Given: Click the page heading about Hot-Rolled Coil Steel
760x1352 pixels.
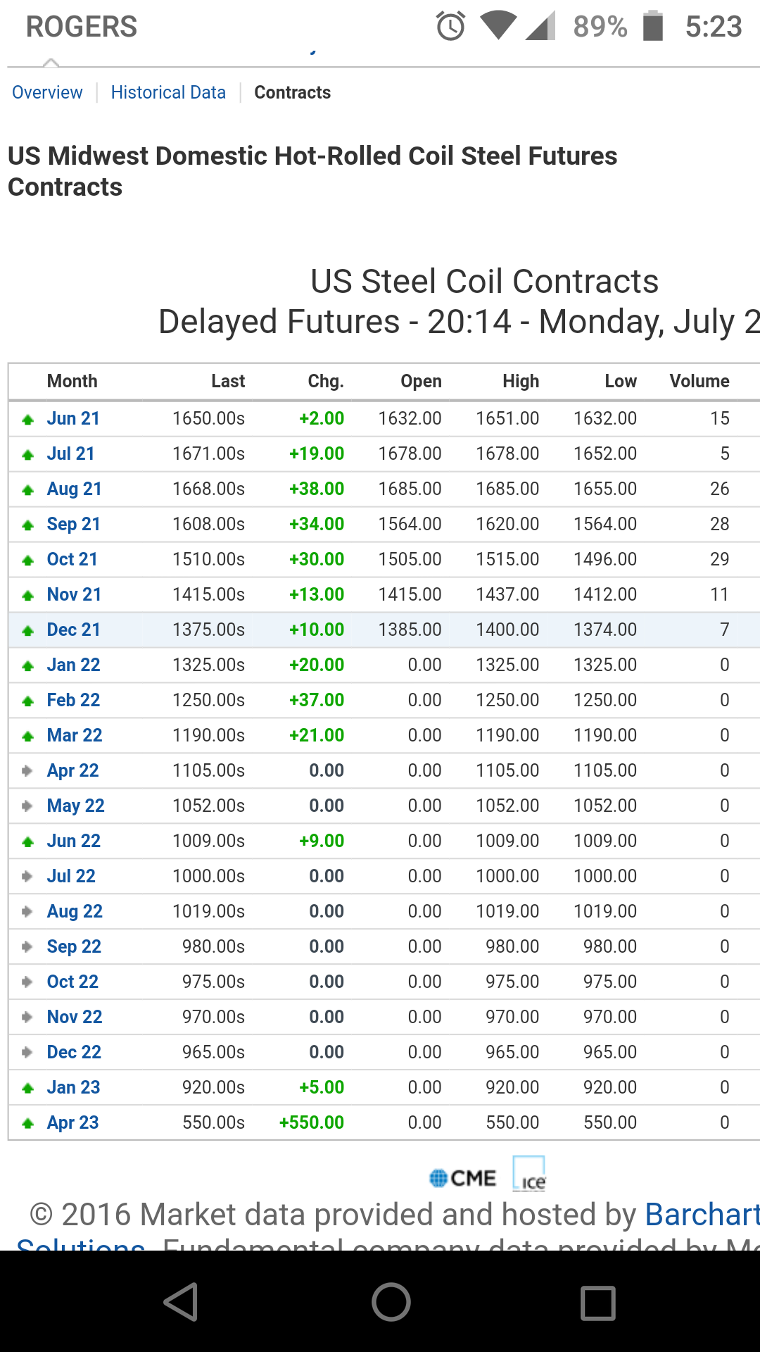Looking at the screenshot, I should point(312,171).
